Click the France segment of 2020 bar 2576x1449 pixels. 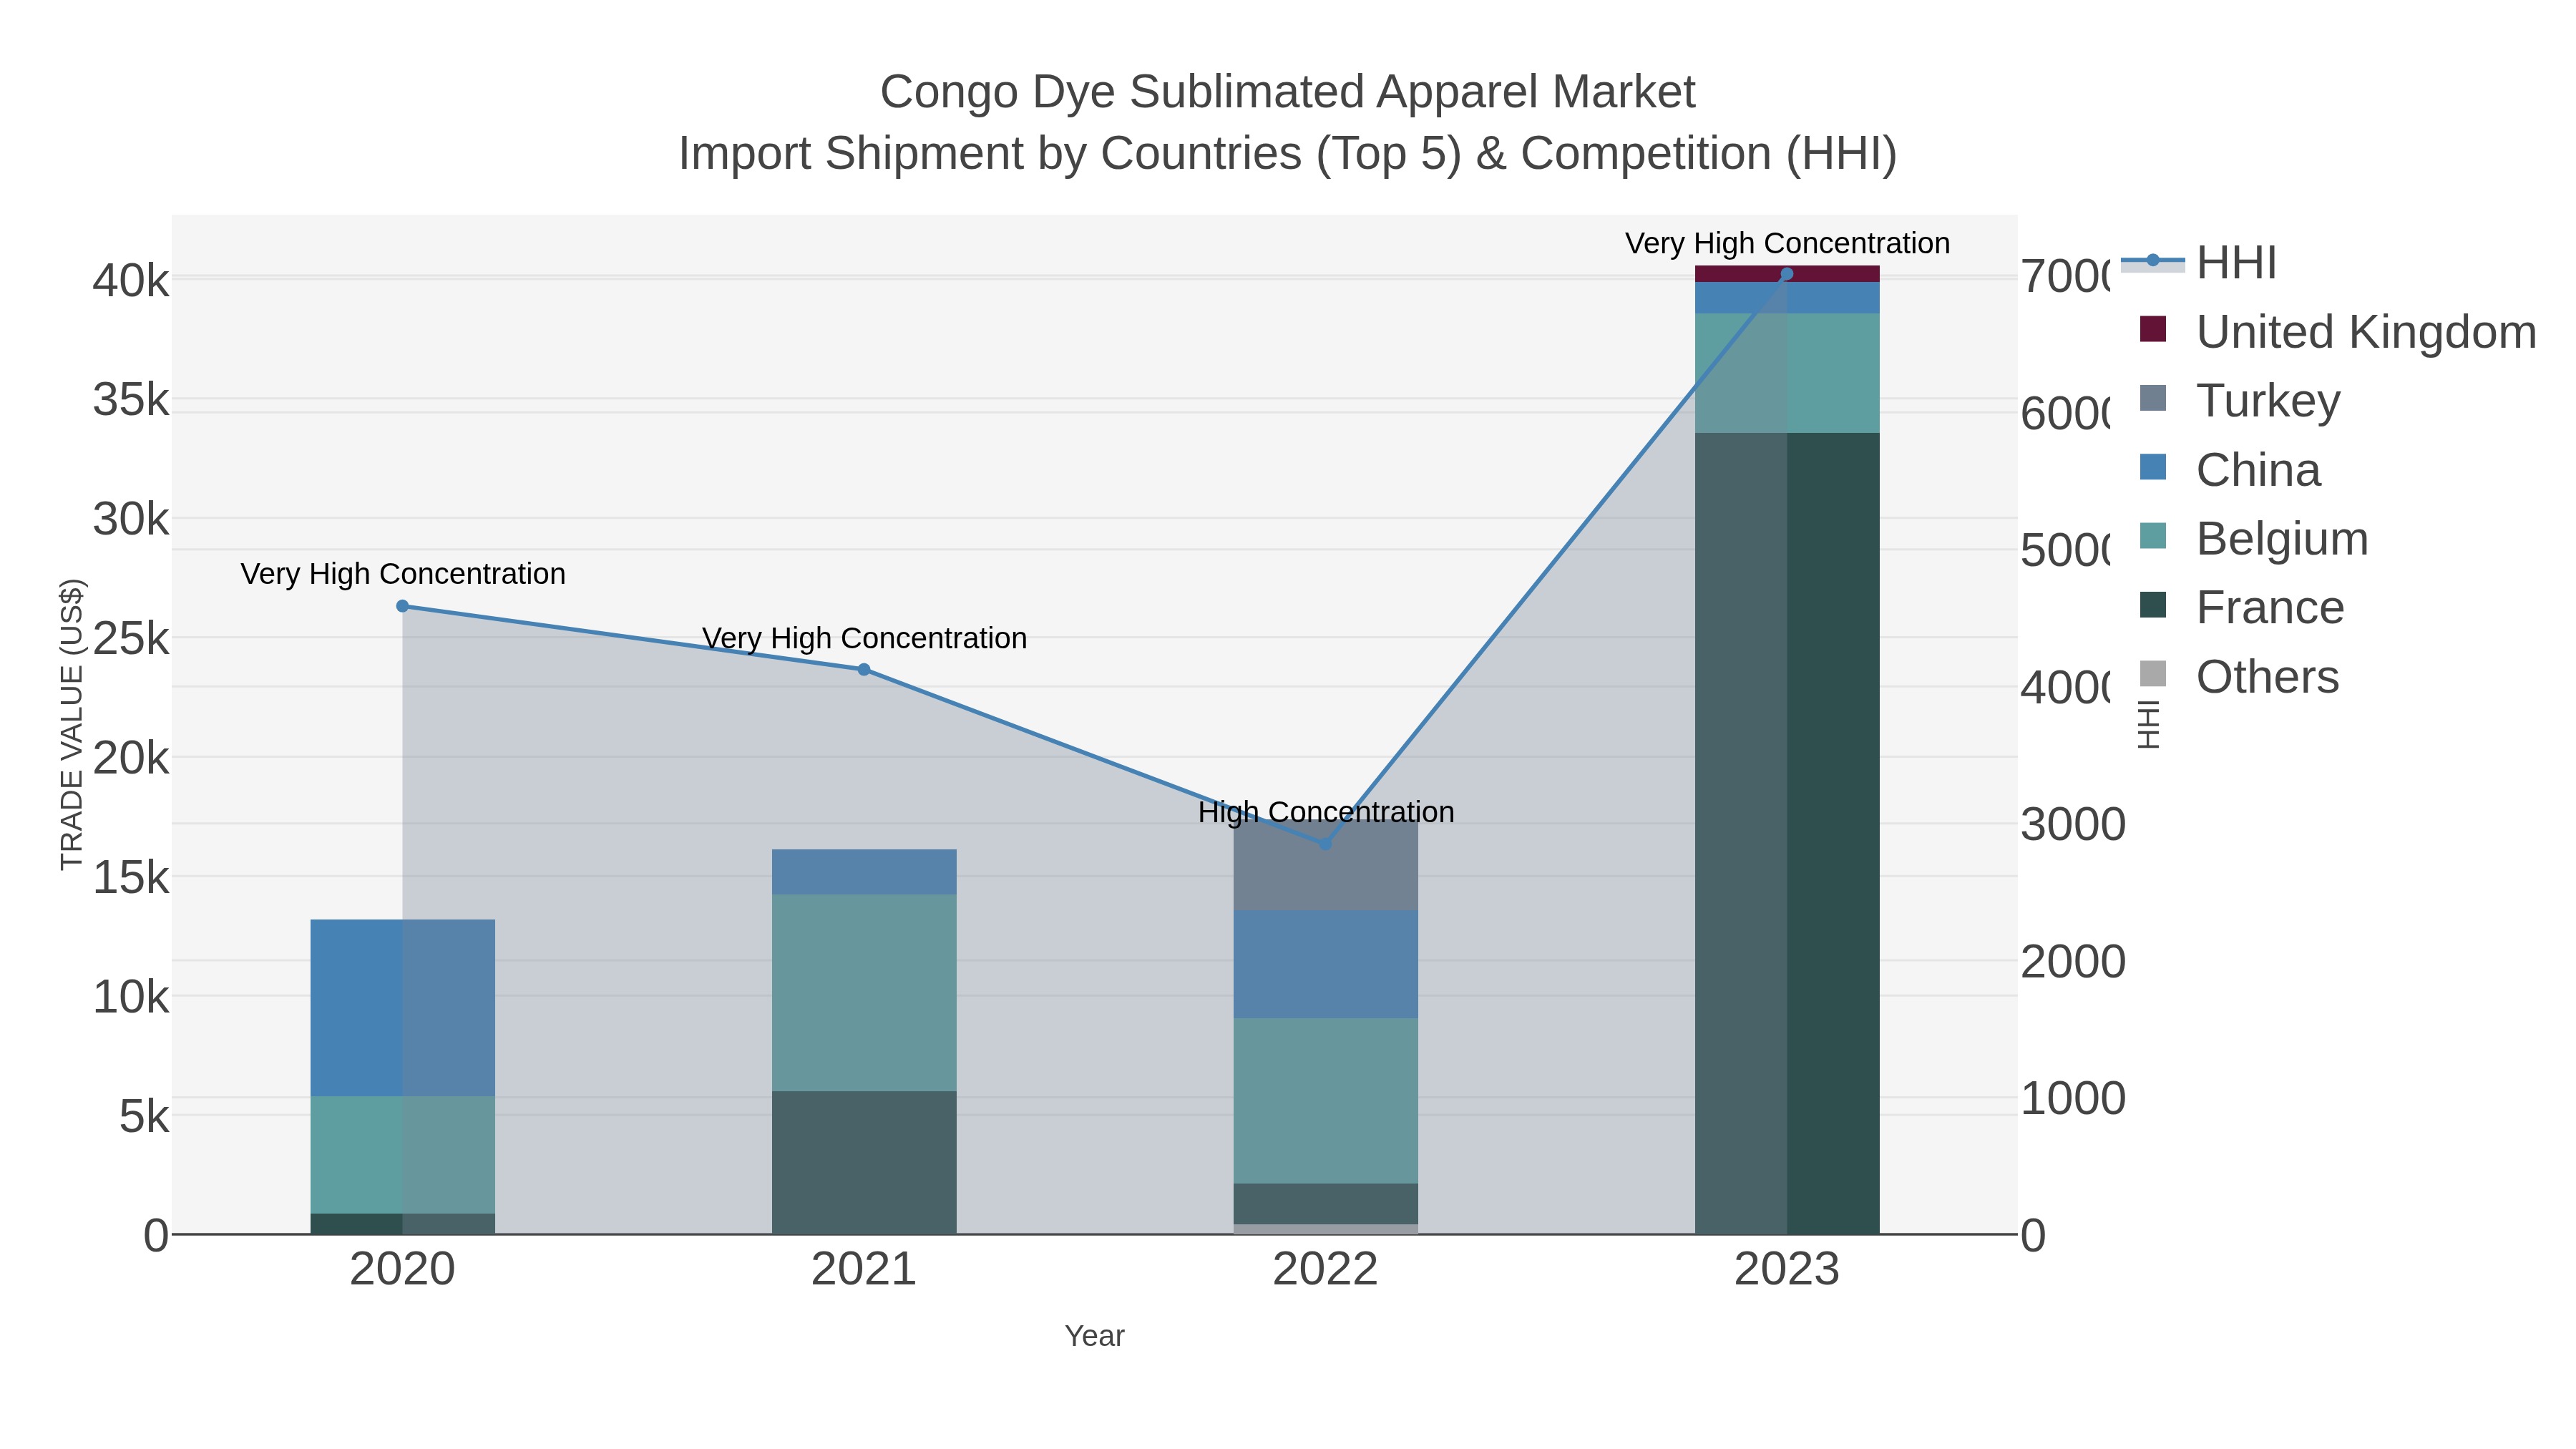click(x=402, y=1224)
